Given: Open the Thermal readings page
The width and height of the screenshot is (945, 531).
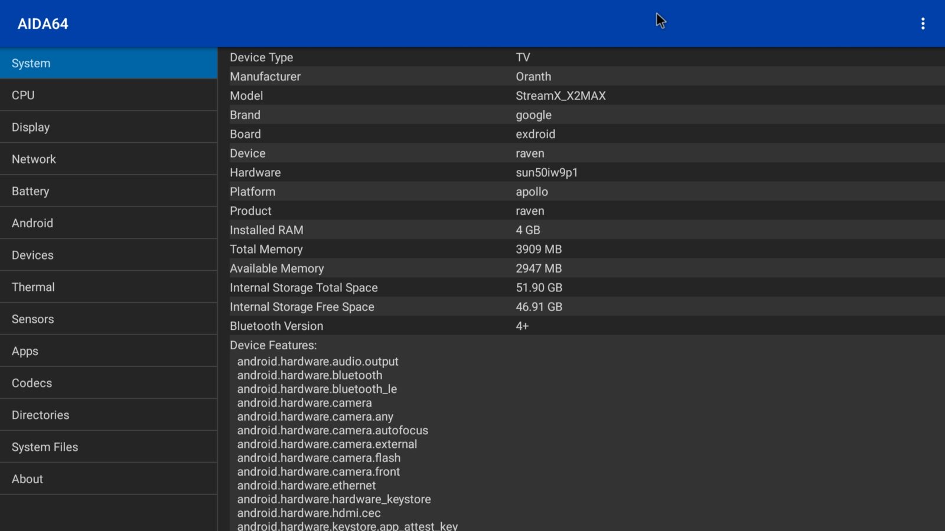Looking at the screenshot, I should pos(109,287).
